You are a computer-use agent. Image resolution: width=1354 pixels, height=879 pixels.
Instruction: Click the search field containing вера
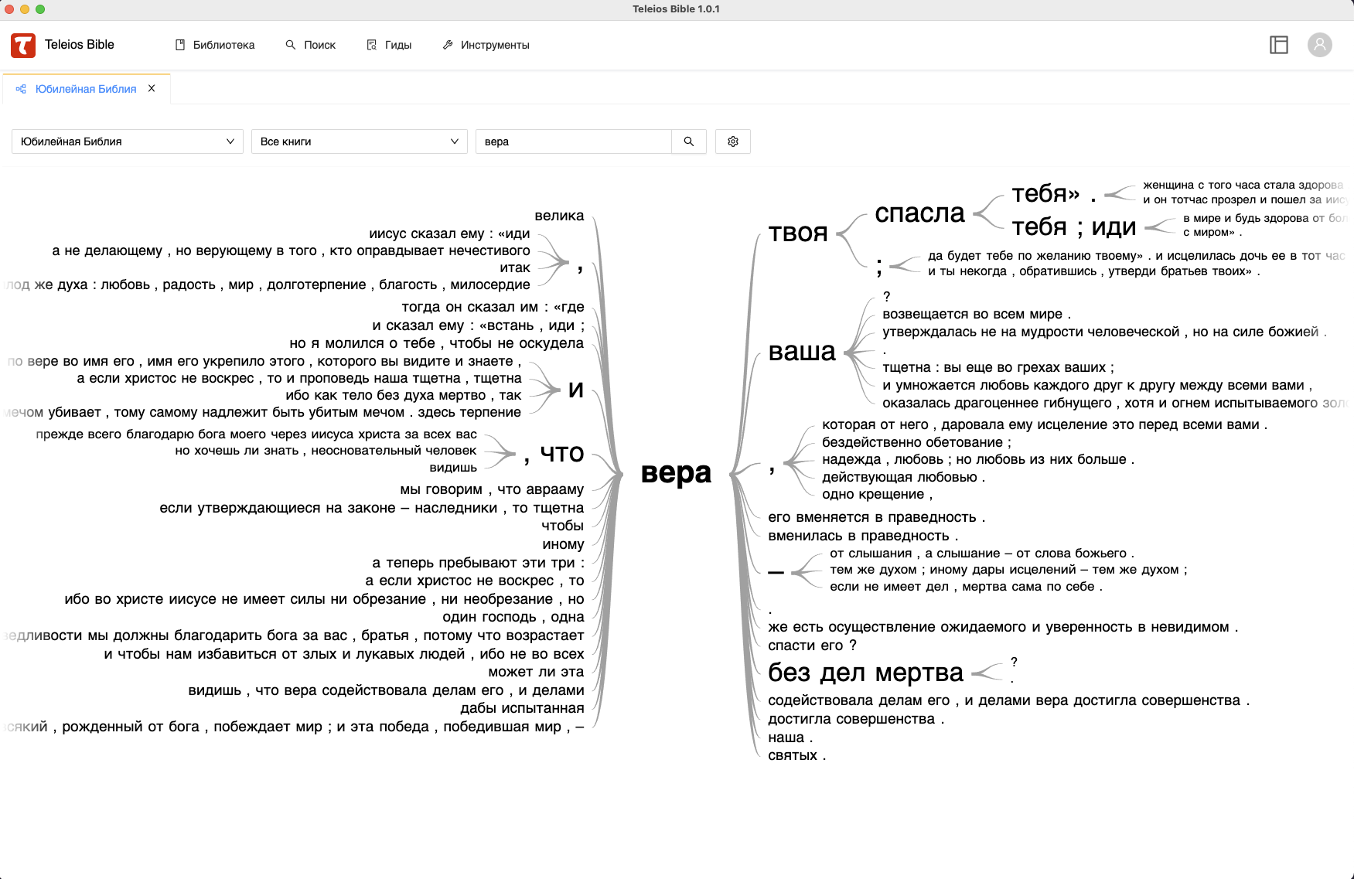click(x=573, y=141)
